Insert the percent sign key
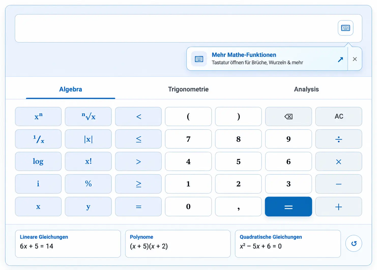 [88, 184]
